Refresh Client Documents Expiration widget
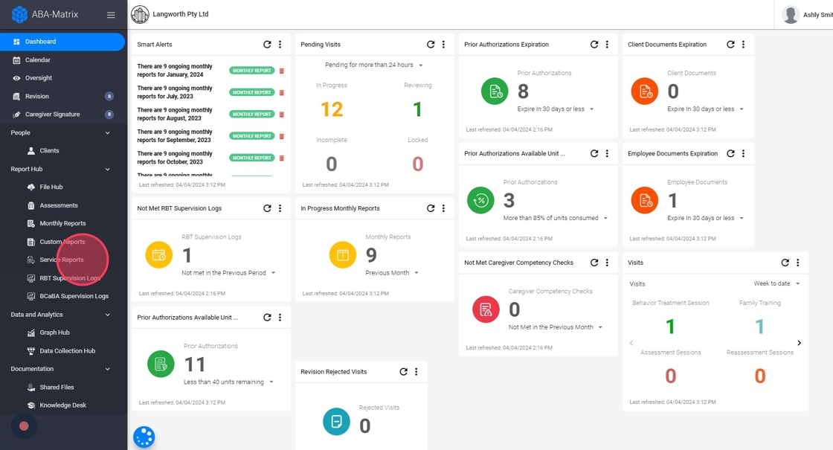833x450 pixels. [730, 45]
